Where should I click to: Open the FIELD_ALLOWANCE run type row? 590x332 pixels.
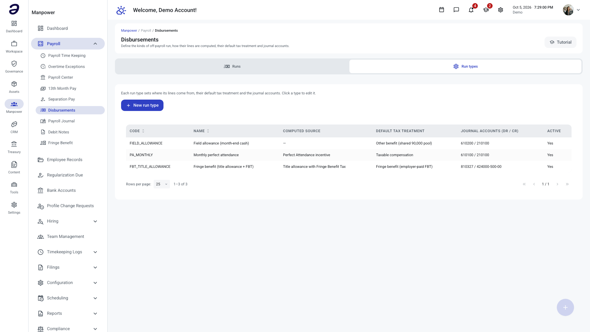pyautogui.click(x=349, y=143)
